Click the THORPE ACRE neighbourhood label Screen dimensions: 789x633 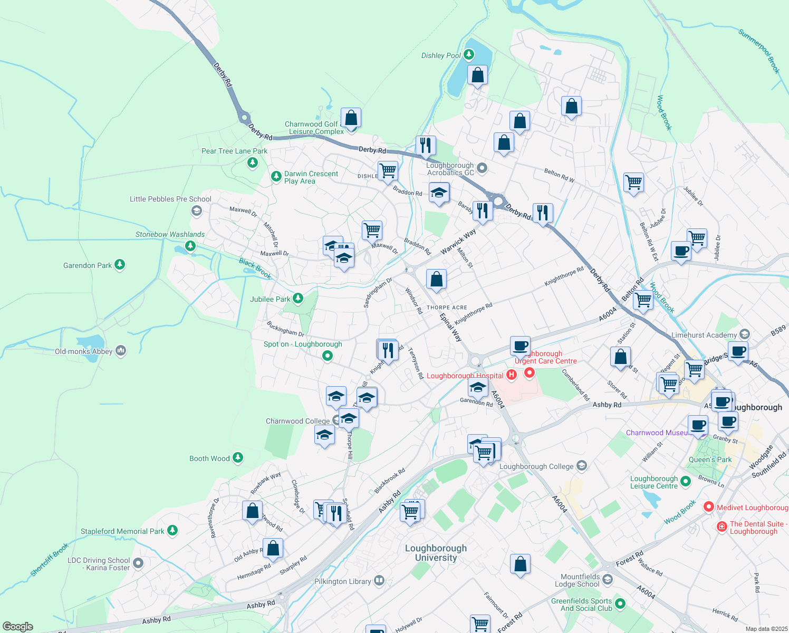tap(447, 308)
